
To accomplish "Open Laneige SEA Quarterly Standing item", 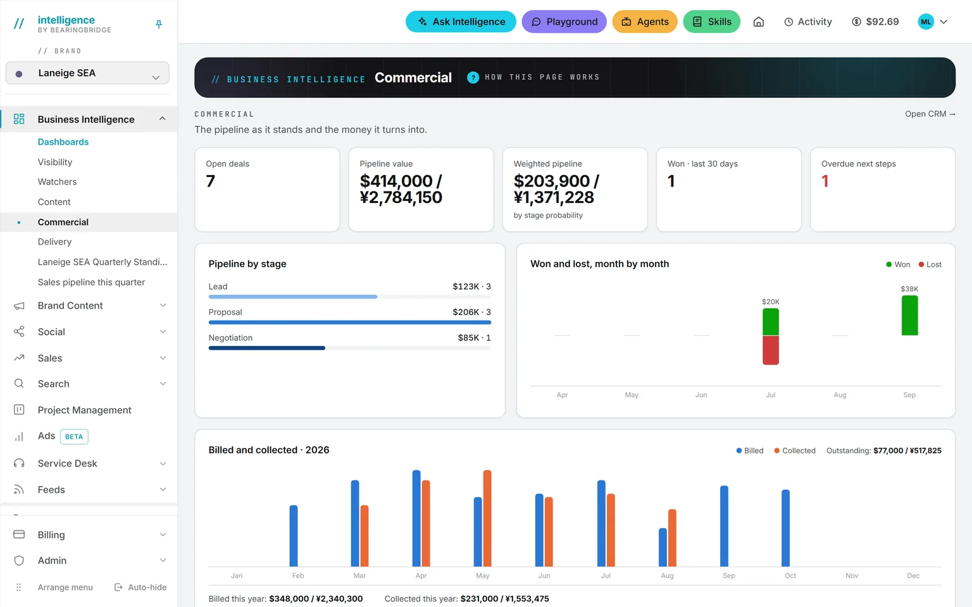I will pos(103,262).
